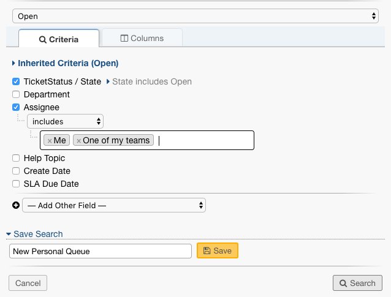Remove the 'Me' assignee tag

point(50,141)
